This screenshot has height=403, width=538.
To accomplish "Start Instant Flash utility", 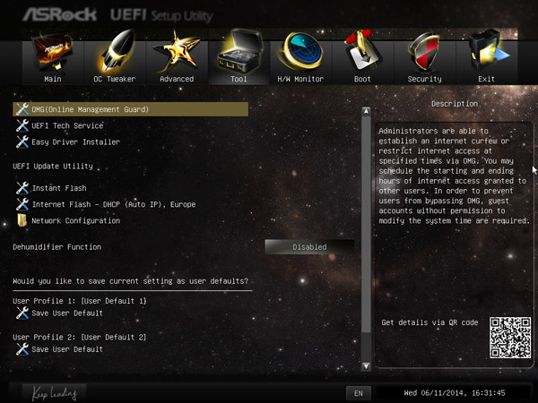I will (x=59, y=188).
